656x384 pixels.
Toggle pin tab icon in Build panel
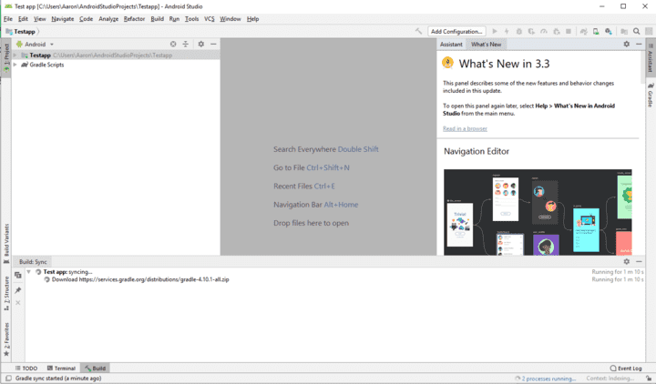tap(17, 290)
